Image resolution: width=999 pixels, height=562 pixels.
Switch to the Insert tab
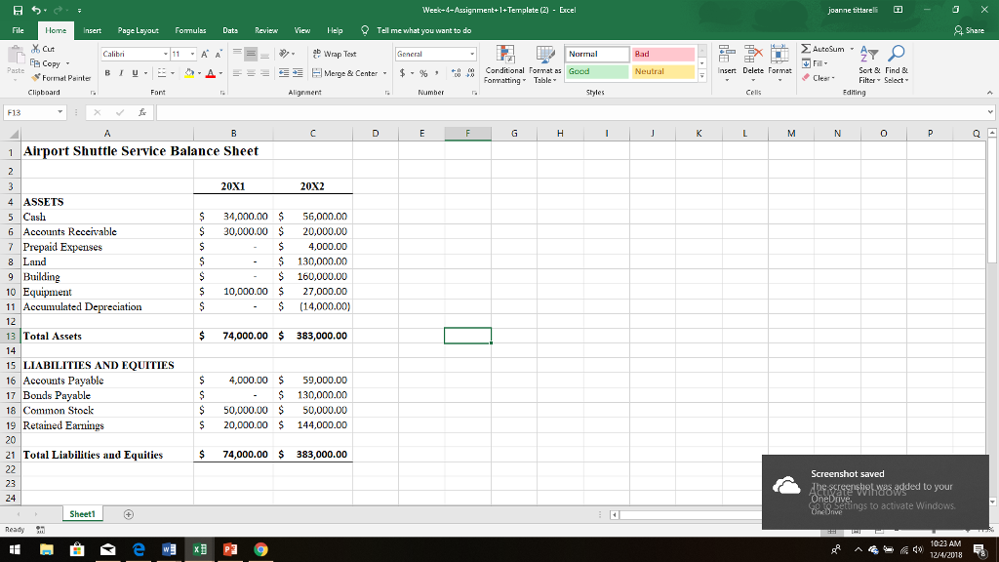(92, 30)
